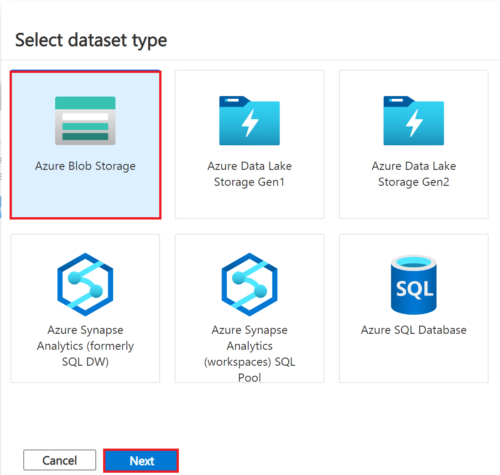Click the Synapse workspaces SQL Pool hexagon icon

(x=250, y=285)
